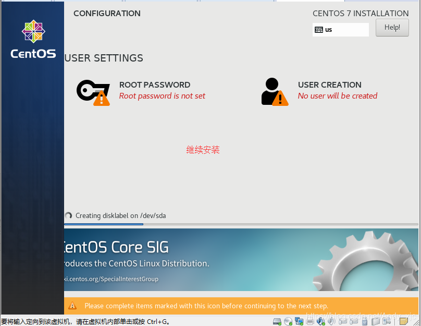421x326 pixels.
Task: Click VMware USB controller status icon
Action: tap(365, 321)
